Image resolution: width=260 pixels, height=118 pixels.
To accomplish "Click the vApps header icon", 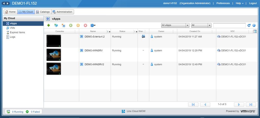I will pos(48,19).
